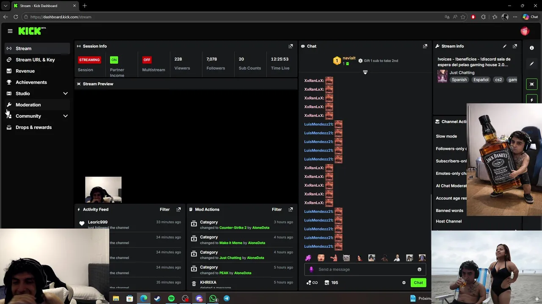This screenshot has width=542, height=304.
Task: Toggle Subscribers-only chat setting
Action: click(451, 161)
